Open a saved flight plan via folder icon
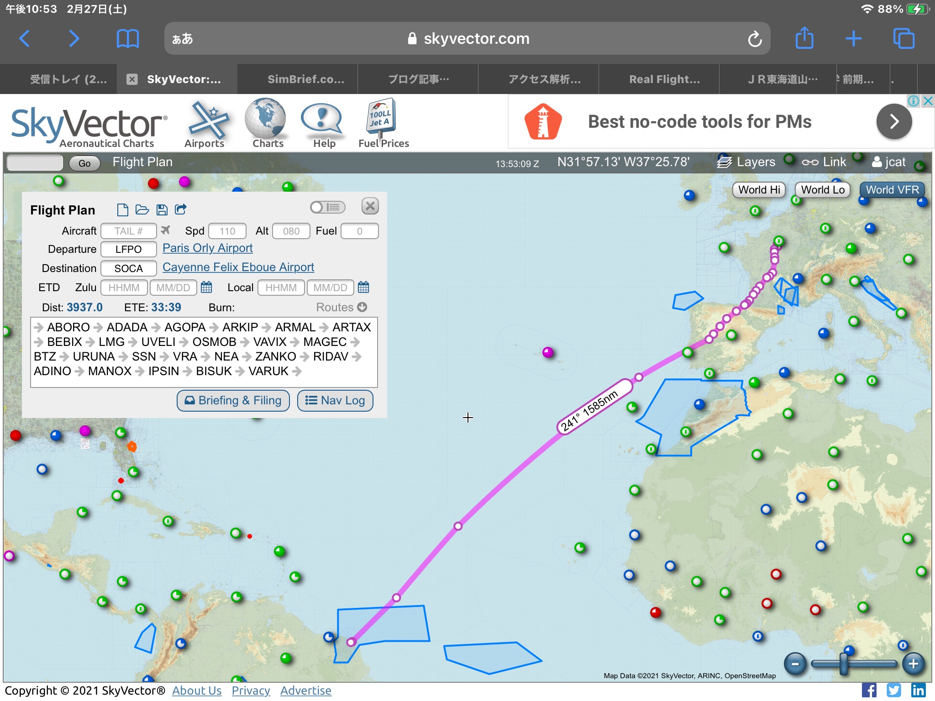The width and height of the screenshot is (935, 701). (x=142, y=209)
